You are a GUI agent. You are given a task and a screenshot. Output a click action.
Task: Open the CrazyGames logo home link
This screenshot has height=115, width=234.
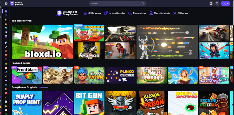(17, 3)
